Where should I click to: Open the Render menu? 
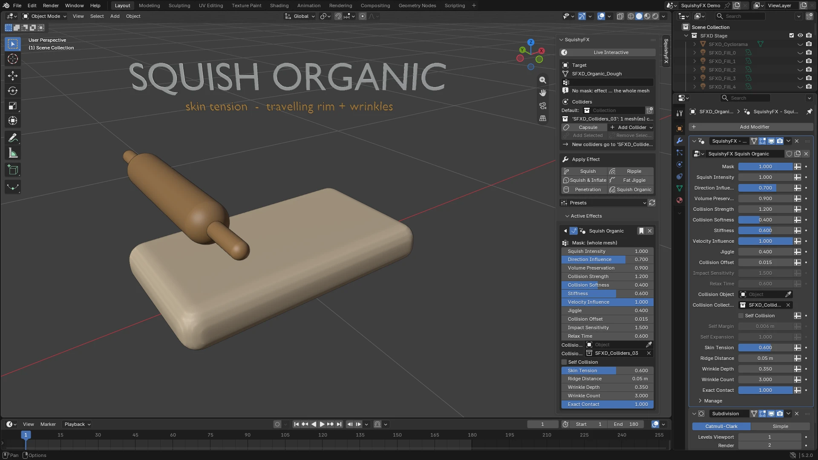51,6
